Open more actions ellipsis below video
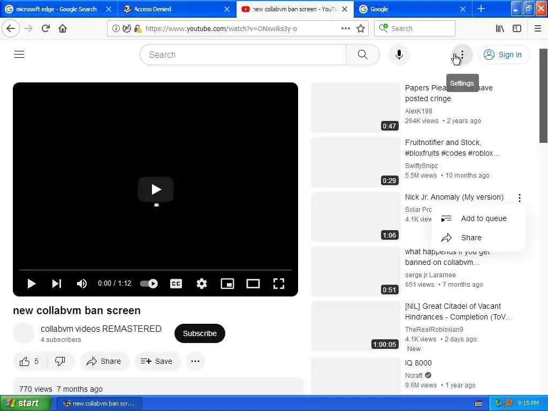This screenshot has height=411, width=548. (x=195, y=361)
